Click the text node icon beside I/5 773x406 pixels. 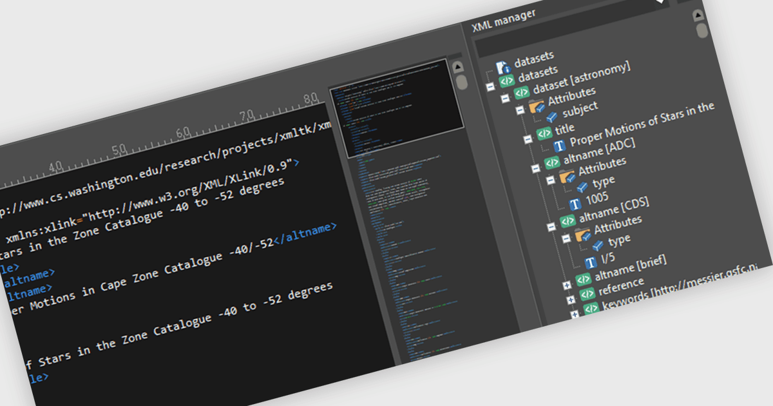[x=590, y=263]
